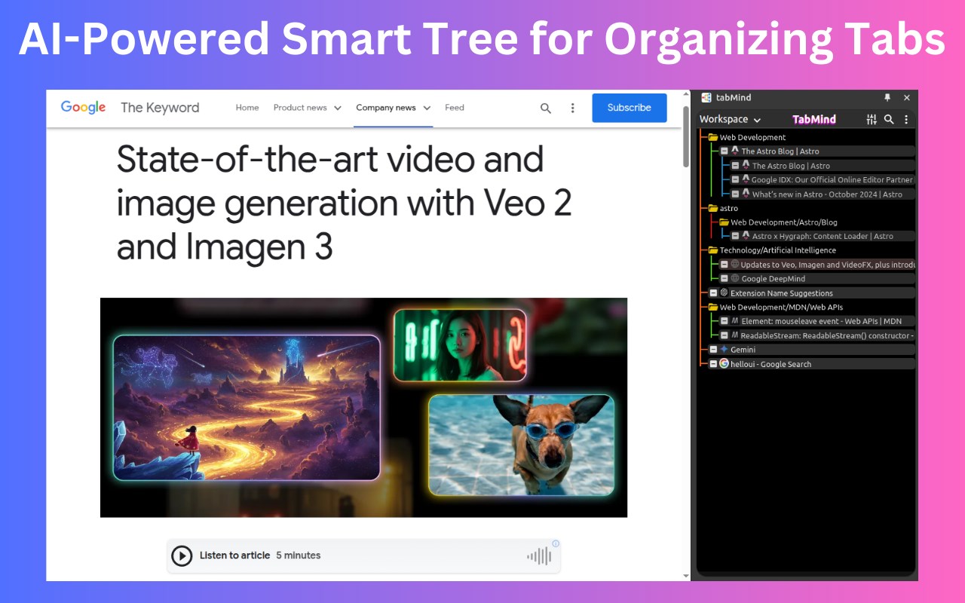Select 'Gemini' tab title

pyautogui.click(x=743, y=350)
